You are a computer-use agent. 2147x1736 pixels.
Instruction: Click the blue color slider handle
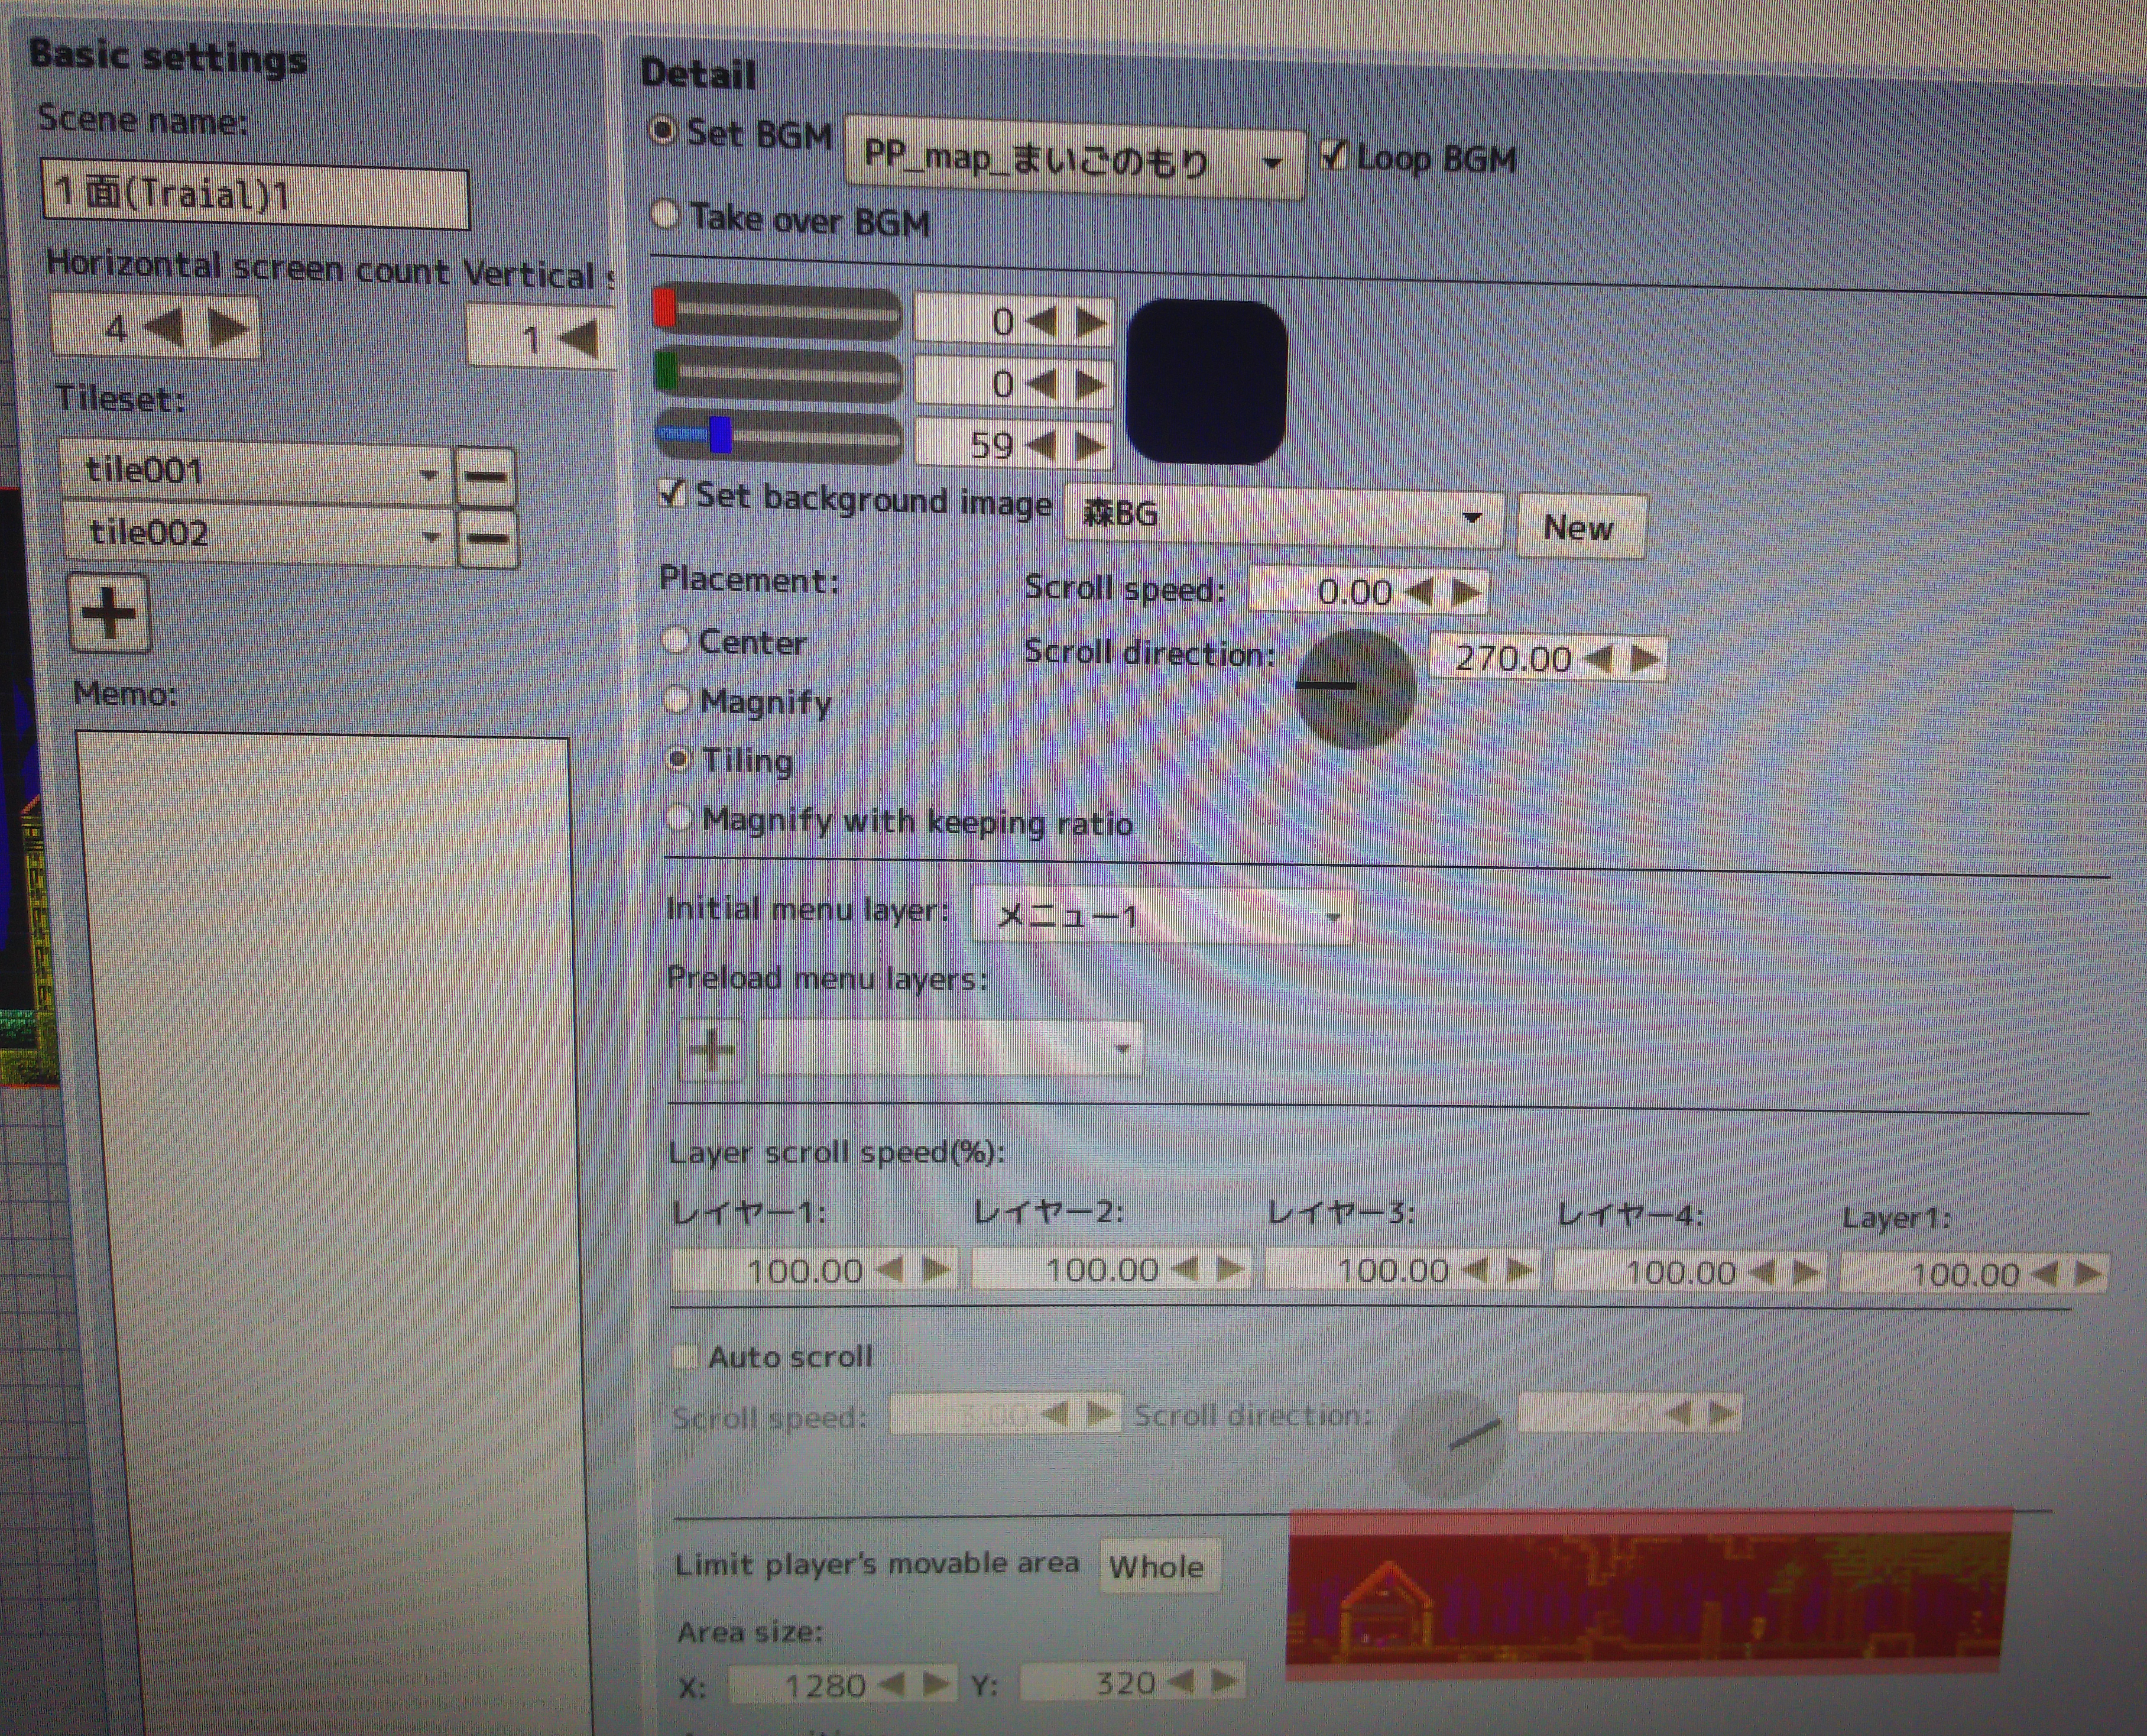(x=719, y=436)
